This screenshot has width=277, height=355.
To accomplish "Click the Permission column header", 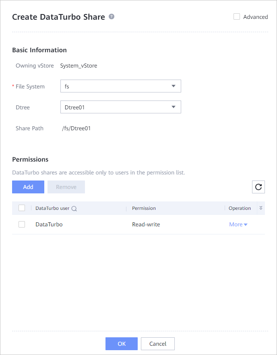I will point(144,208).
